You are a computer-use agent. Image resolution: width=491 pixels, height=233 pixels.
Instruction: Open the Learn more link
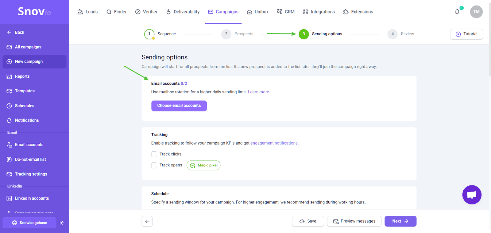(259, 92)
